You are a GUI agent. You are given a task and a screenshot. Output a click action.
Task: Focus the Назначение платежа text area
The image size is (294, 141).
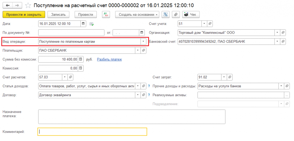pyautogui.click(x=131, y=117)
